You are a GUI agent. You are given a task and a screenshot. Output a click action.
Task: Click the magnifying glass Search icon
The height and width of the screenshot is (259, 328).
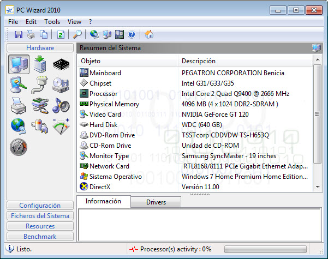(x=77, y=34)
